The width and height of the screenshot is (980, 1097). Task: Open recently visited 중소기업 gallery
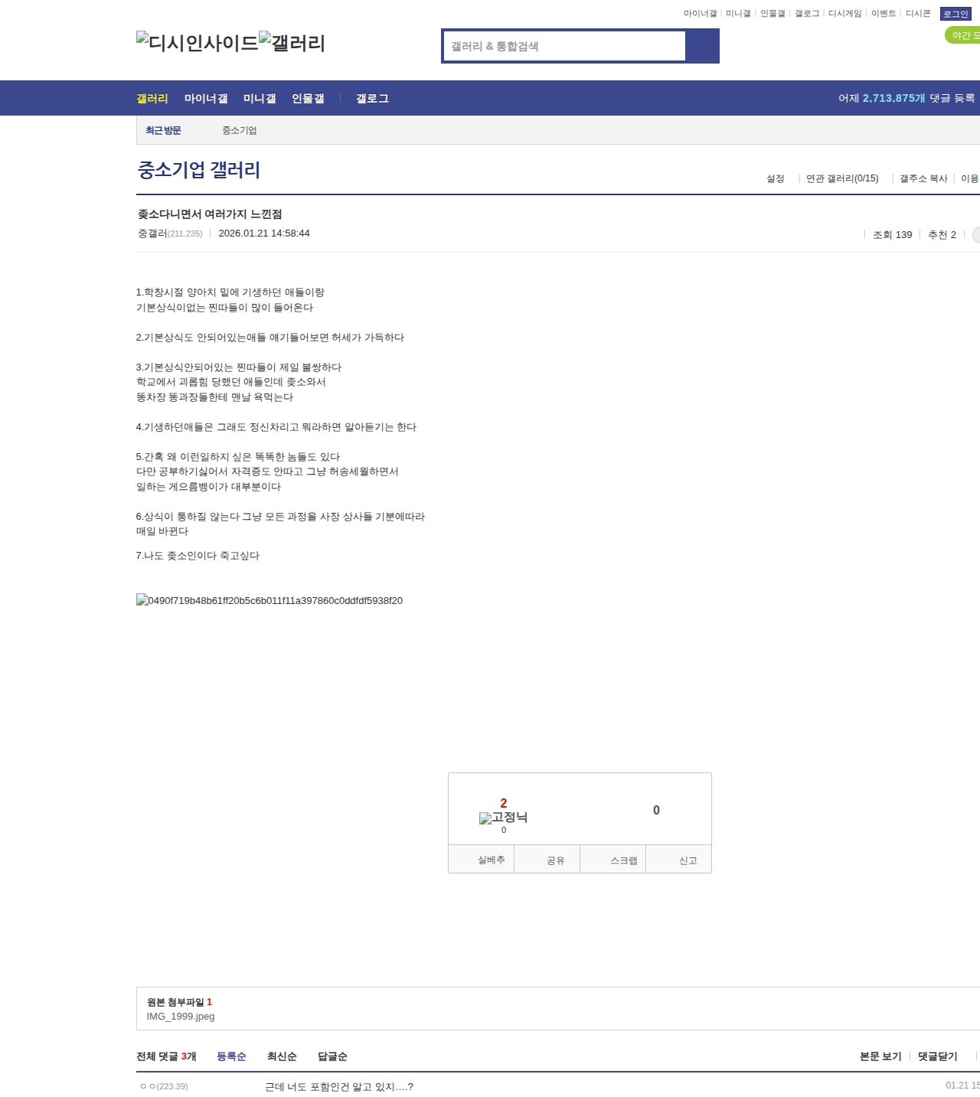pyautogui.click(x=240, y=131)
